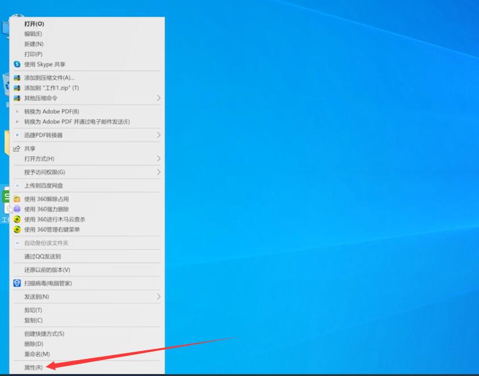Click the archive icon beside 添加到 "工作1.zip"
Screen dimensions: 479x376
(17, 88)
